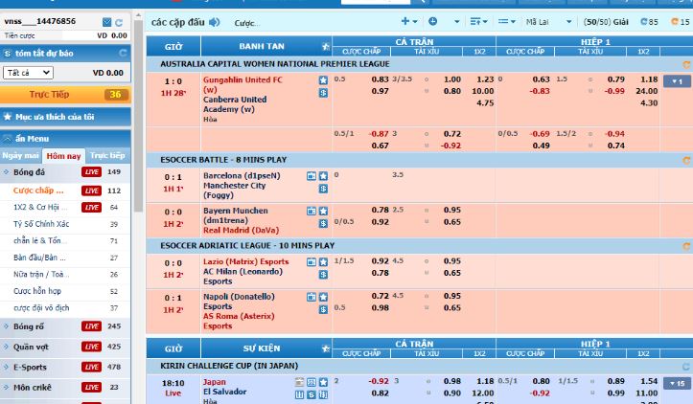Screen dimensions: 693x404
Task: Open the plus add dropdown in toolbar
Action: click(409, 21)
